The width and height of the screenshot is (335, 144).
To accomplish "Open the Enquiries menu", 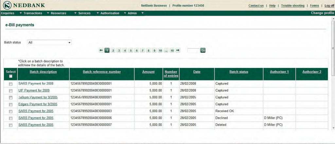I will tap(8, 13).
